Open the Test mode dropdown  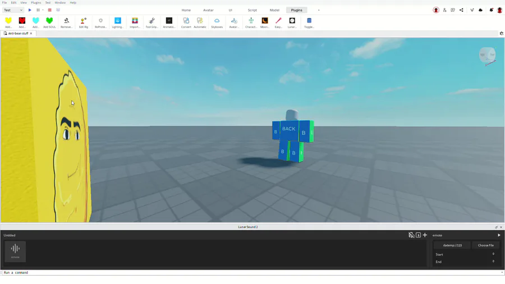13,10
